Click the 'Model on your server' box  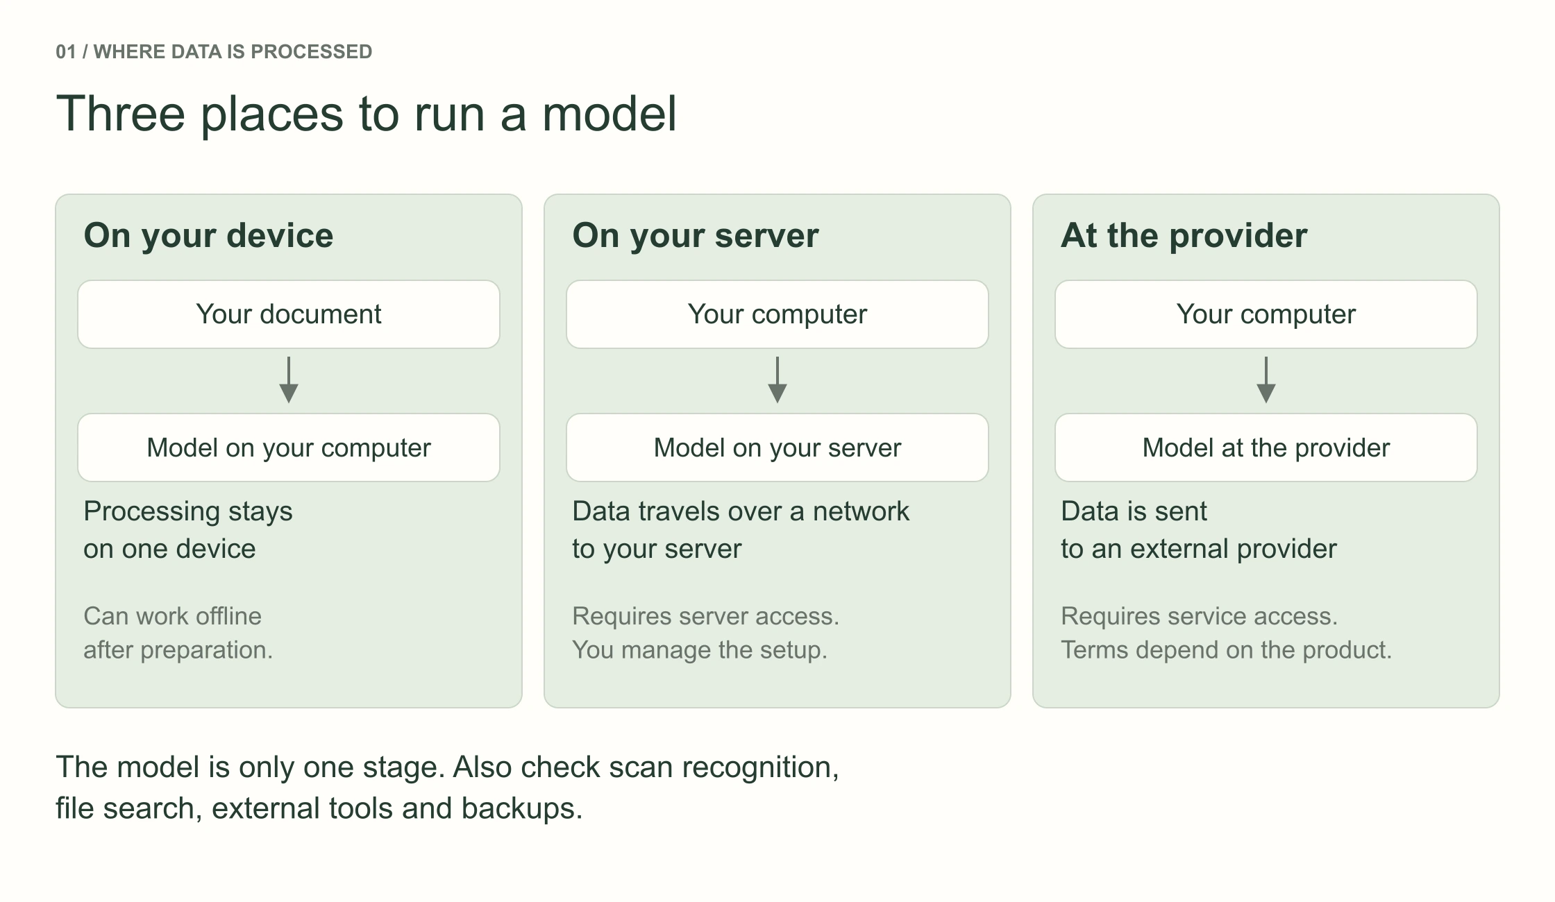(x=777, y=448)
